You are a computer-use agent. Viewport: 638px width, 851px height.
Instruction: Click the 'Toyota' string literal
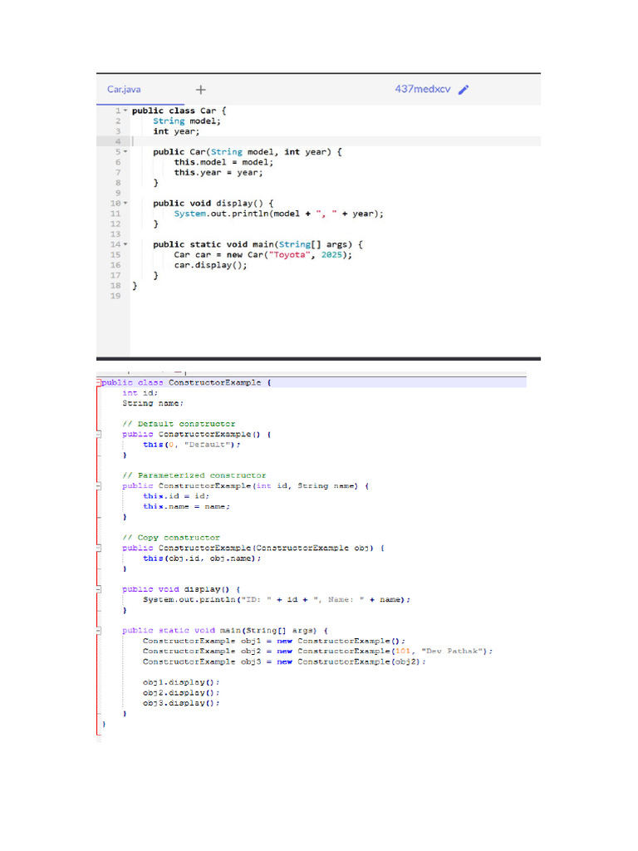tap(290, 255)
